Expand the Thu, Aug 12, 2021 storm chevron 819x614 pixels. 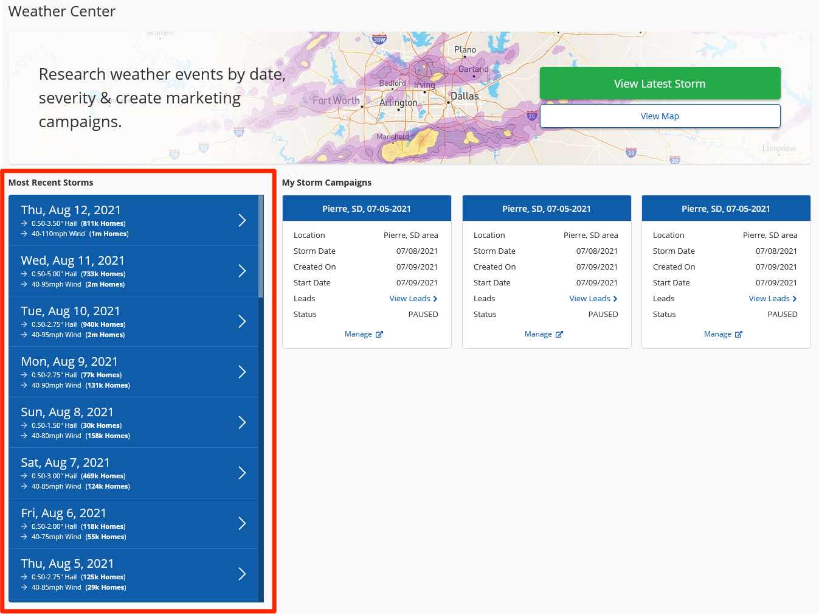click(242, 220)
